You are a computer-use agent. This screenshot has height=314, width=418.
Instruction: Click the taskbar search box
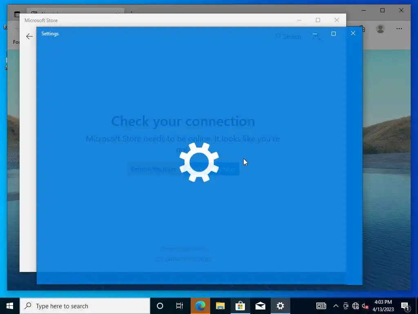85,306
